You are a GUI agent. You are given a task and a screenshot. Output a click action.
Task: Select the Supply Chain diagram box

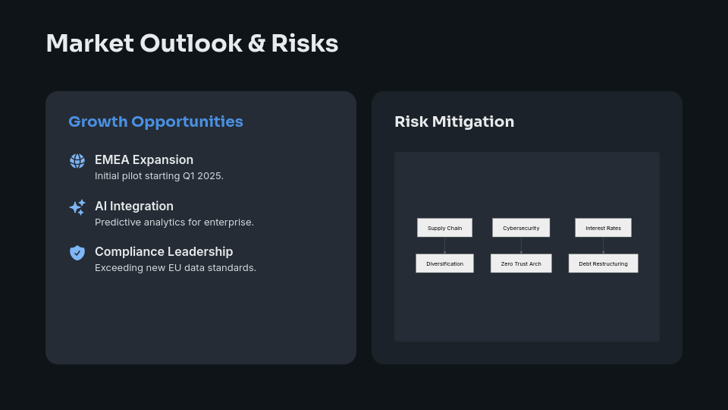pos(444,228)
